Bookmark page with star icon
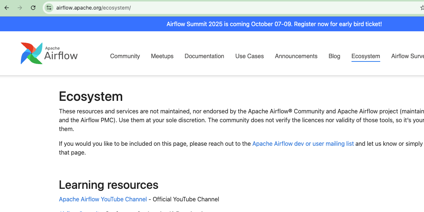This screenshot has width=424, height=212. pyautogui.click(x=422, y=8)
